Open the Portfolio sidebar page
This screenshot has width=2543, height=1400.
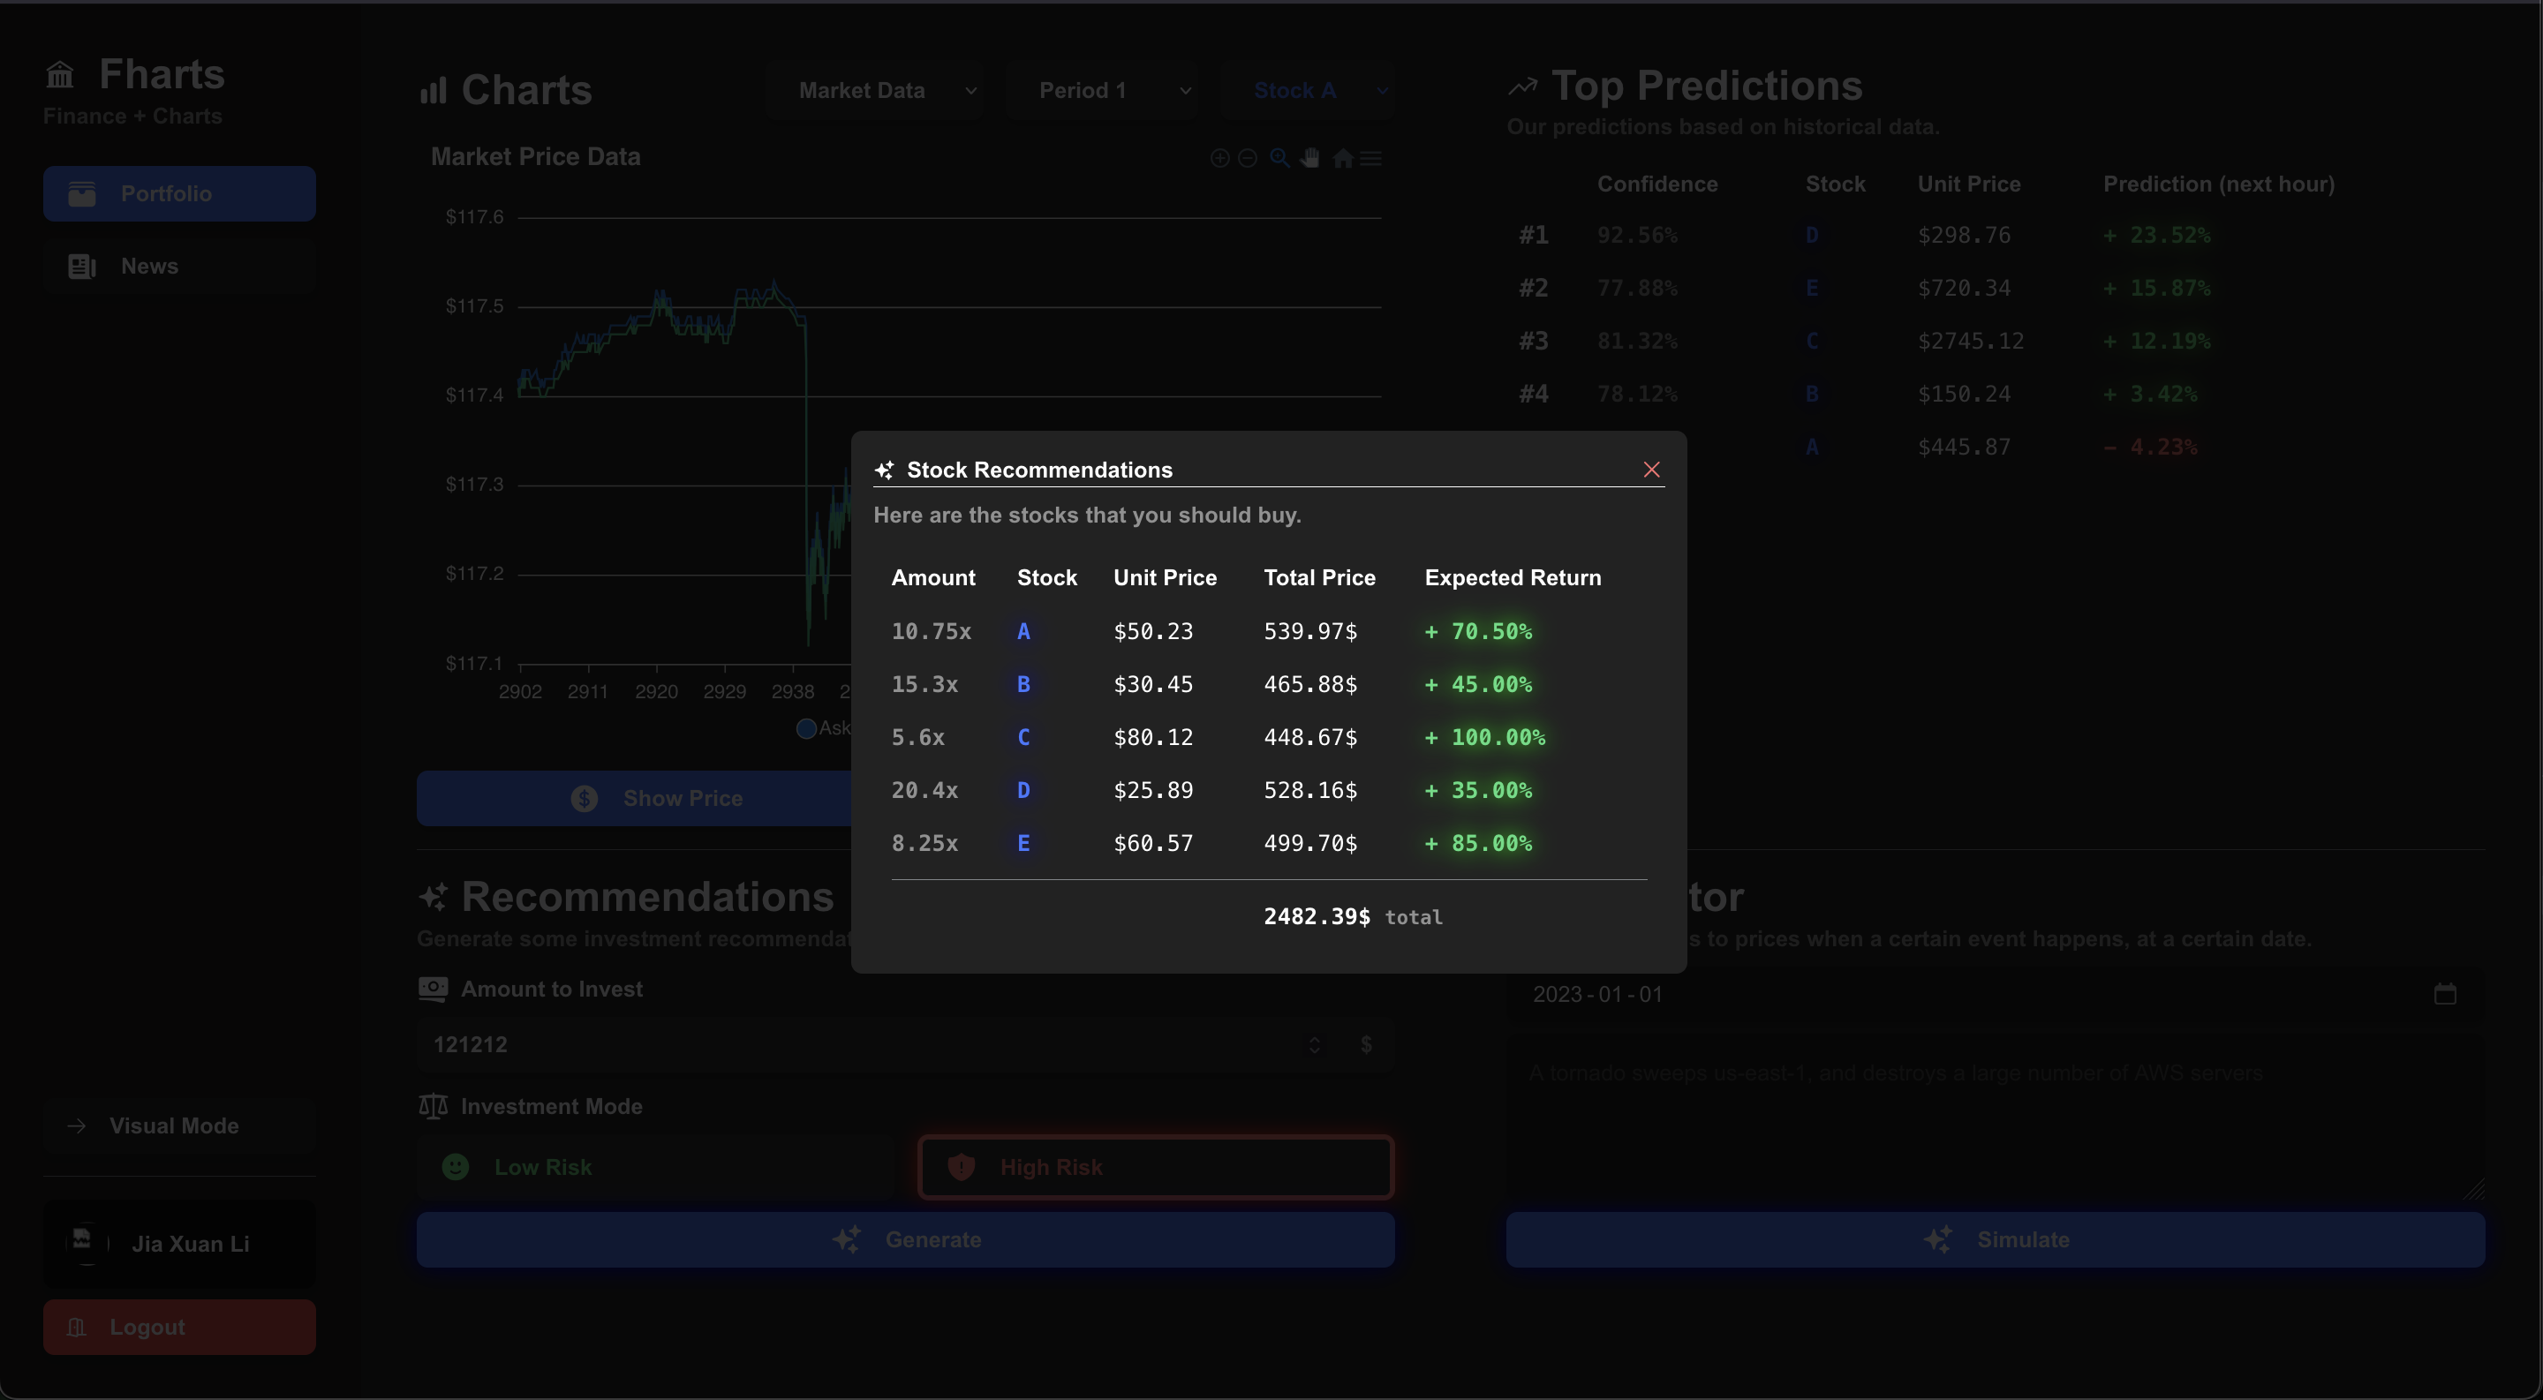pyautogui.click(x=178, y=193)
